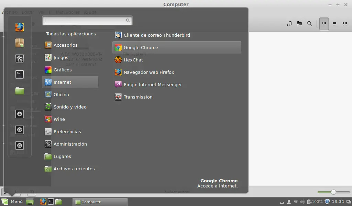This screenshot has width=352, height=206.
Task: Click the Quit power icon in menu sidebar
Action: (x=20, y=146)
